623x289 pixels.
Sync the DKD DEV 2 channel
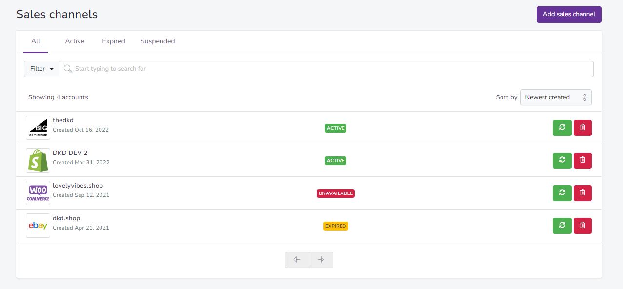tap(562, 160)
